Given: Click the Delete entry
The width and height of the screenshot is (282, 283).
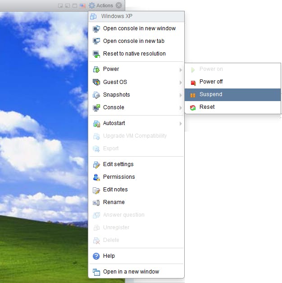Looking at the screenshot, I should pyautogui.click(x=136, y=240).
